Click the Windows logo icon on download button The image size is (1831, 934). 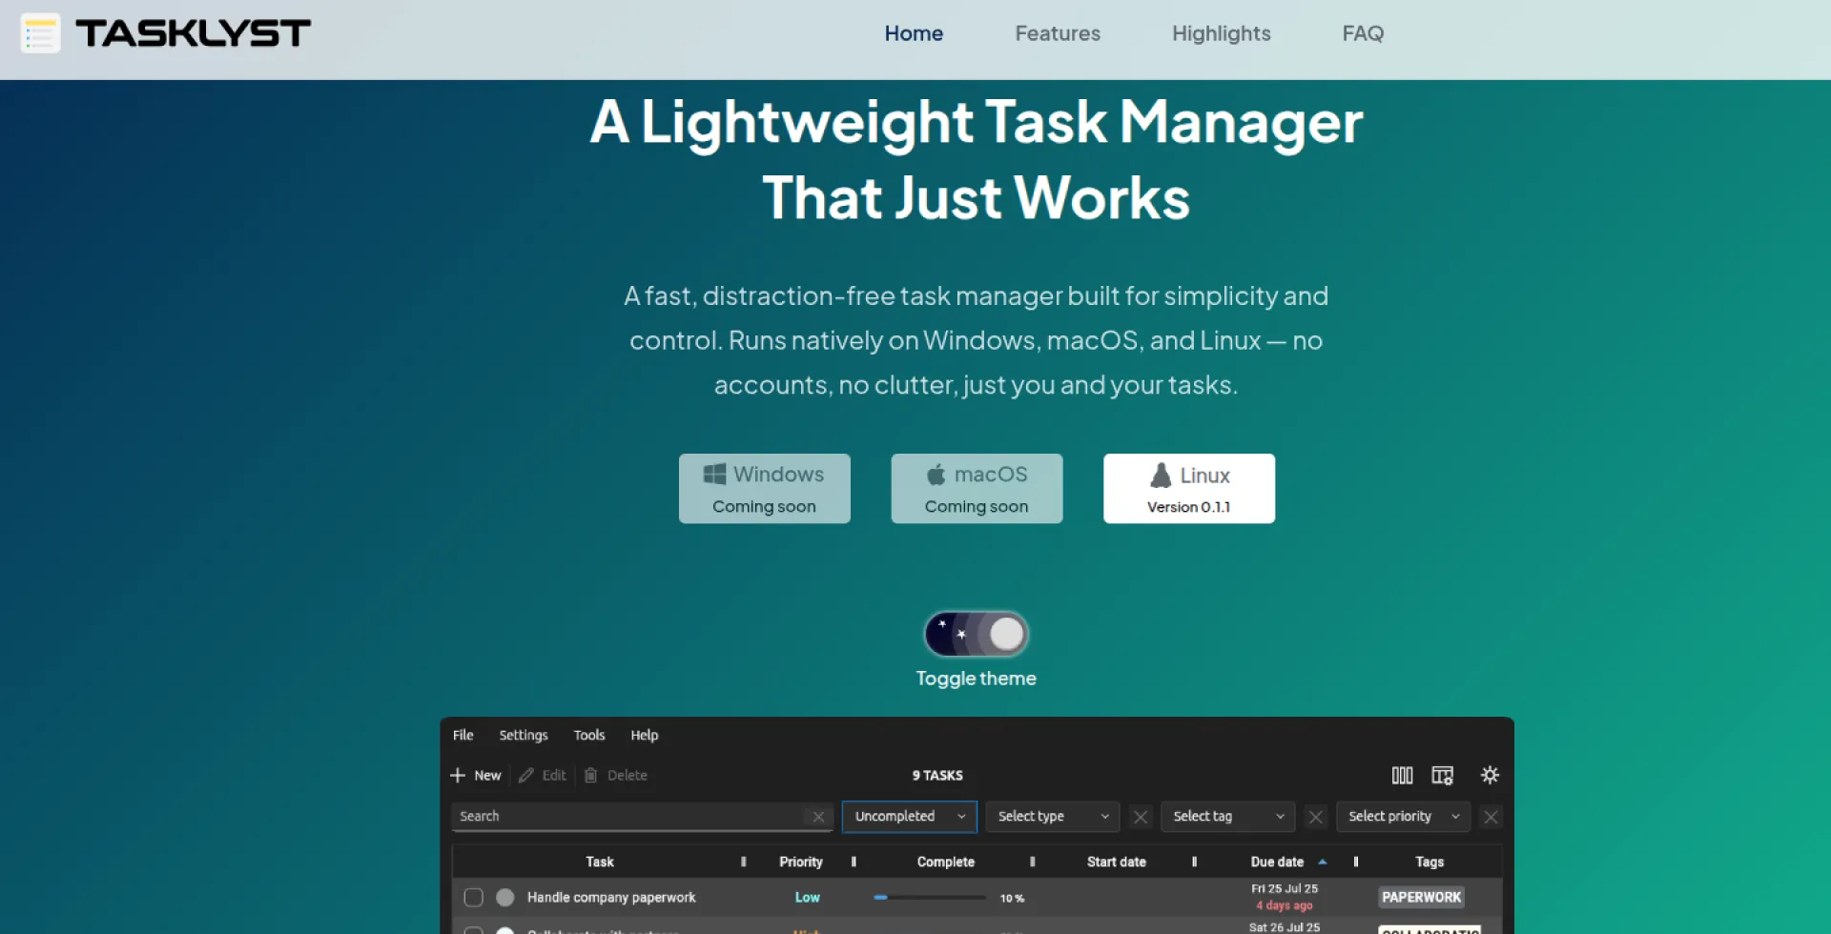[714, 475]
